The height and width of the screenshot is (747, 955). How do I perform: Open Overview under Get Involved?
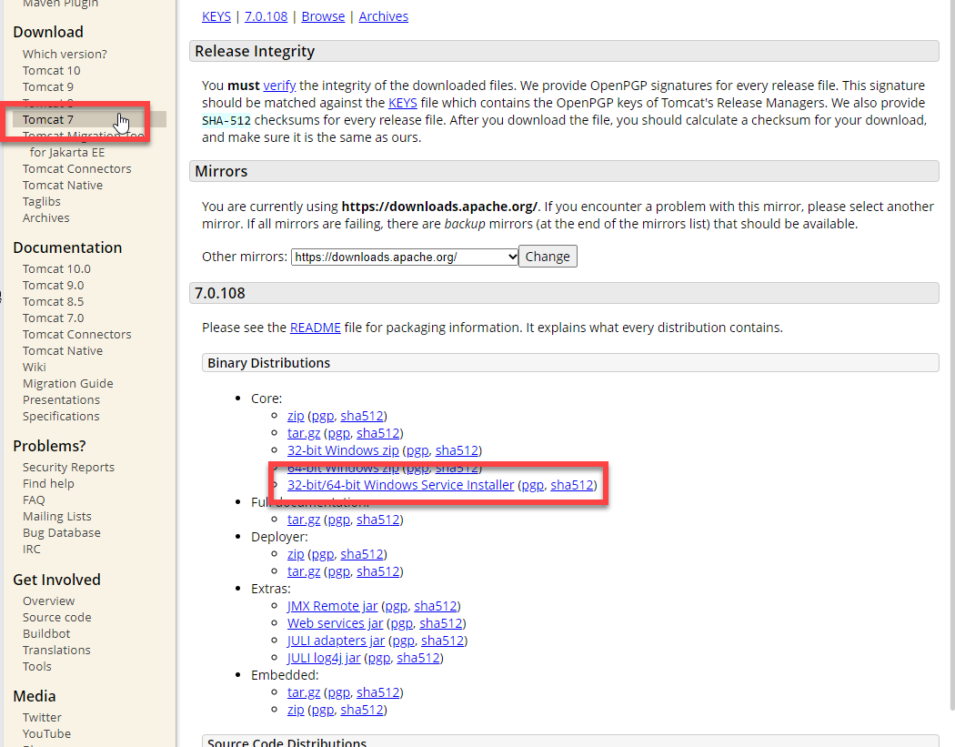tap(48, 601)
